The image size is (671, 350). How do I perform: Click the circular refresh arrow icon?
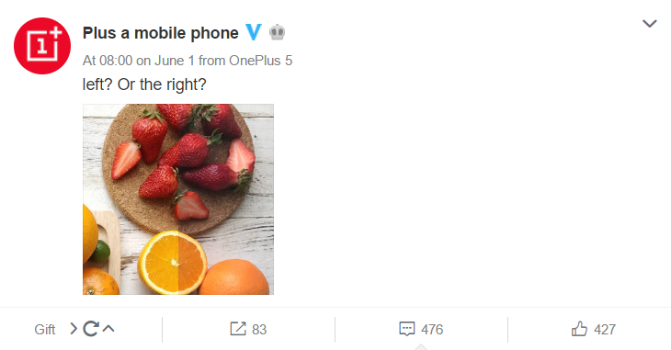pos(91,329)
